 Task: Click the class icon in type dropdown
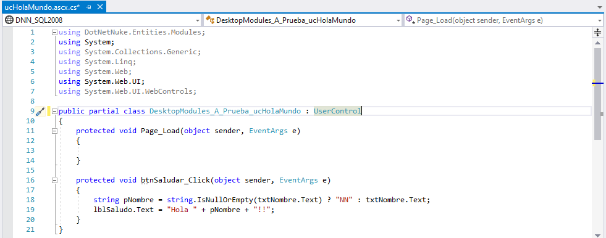point(210,20)
